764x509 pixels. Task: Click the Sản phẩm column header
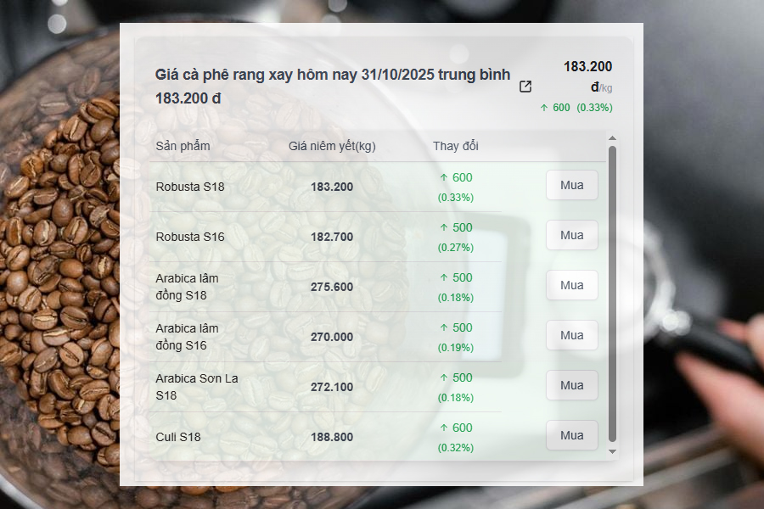click(183, 146)
